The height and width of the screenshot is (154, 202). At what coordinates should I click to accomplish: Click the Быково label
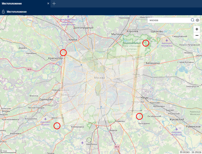170,110
